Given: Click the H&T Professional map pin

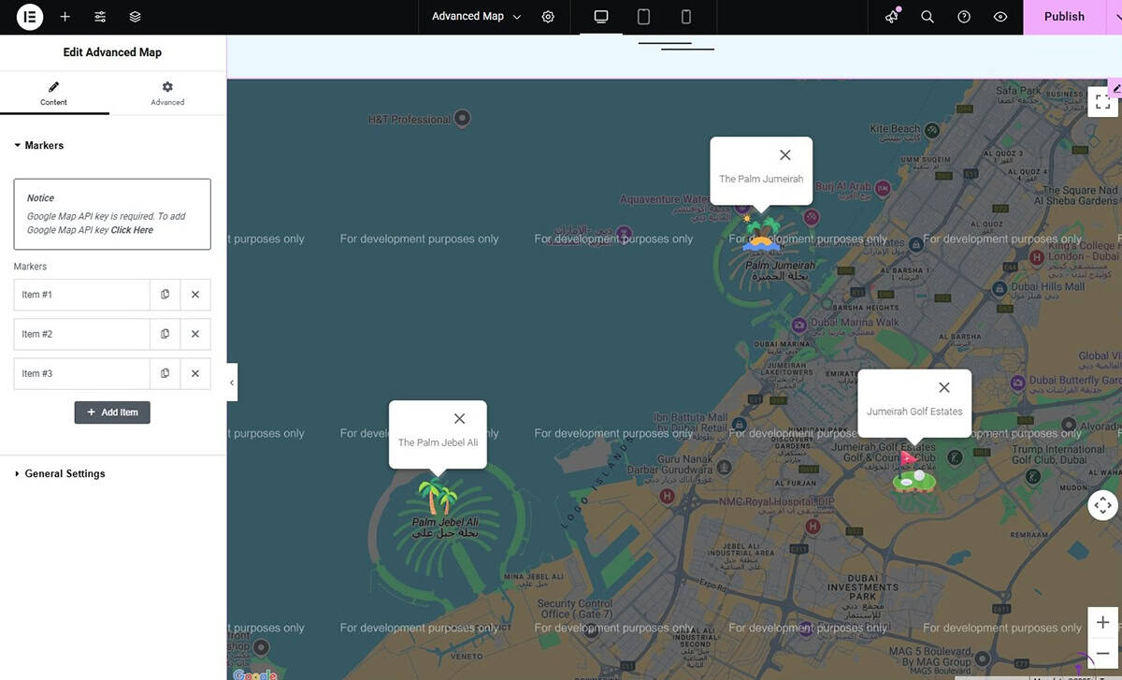Looking at the screenshot, I should click(462, 119).
